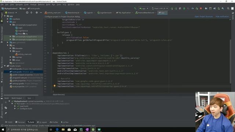The image size is (235, 132).
Task: Click the MyApplication3 breadcrumb
Action: point(10,8)
